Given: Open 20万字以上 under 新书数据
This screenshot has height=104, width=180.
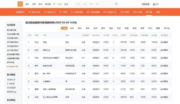Looking at the screenshot, I should 12,92.
